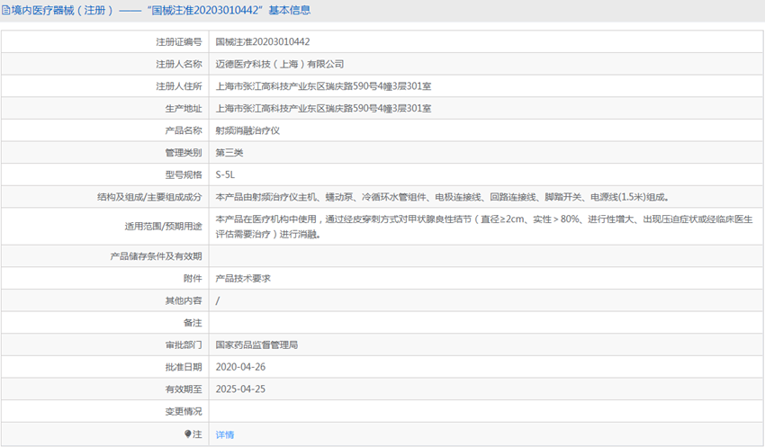Click the 注册人住所 label

click(x=179, y=86)
